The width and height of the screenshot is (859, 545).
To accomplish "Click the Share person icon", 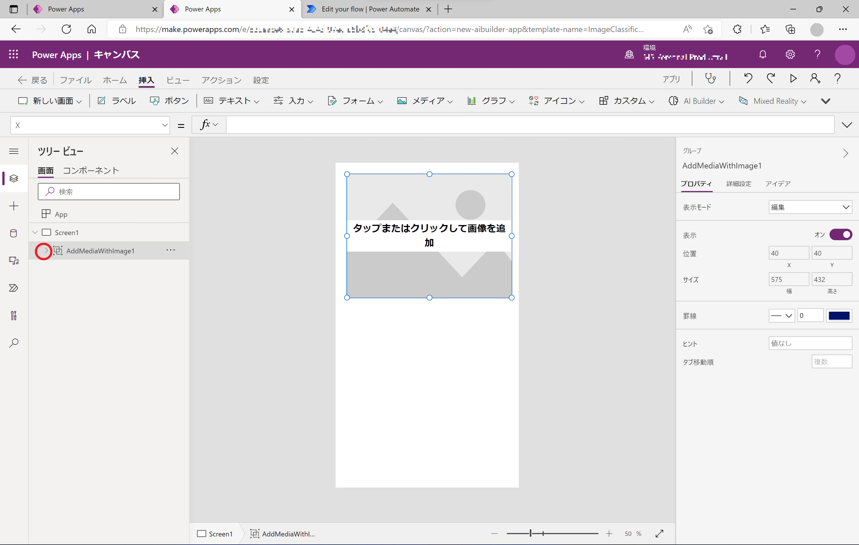I will (x=815, y=78).
